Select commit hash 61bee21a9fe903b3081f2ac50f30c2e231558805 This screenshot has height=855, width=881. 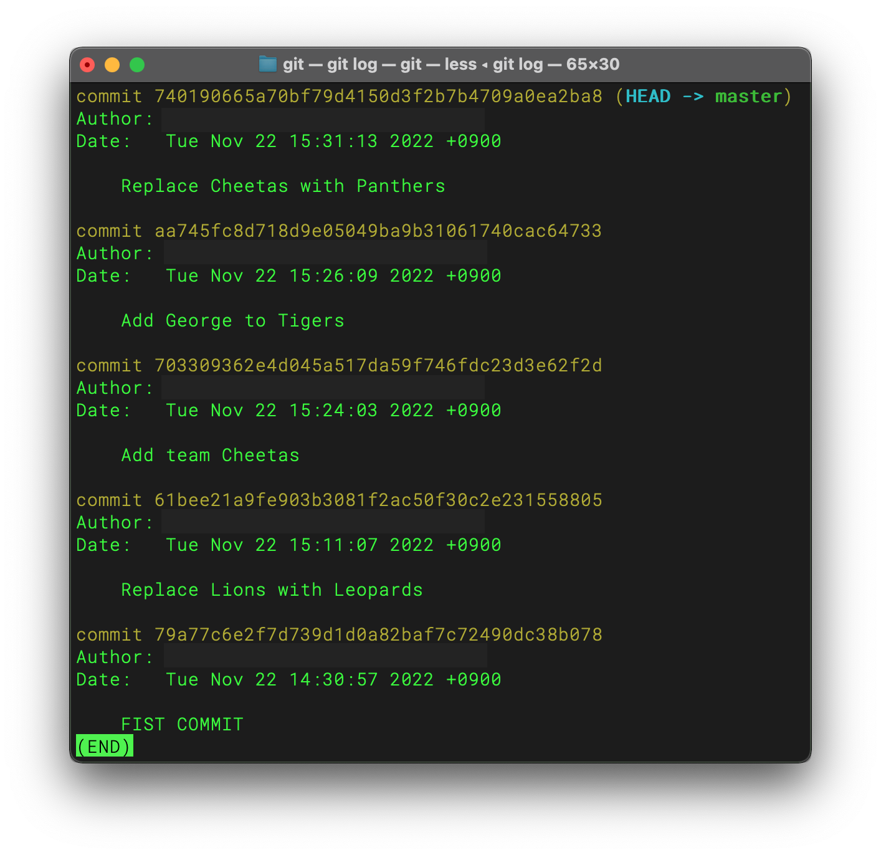pyautogui.click(x=378, y=500)
